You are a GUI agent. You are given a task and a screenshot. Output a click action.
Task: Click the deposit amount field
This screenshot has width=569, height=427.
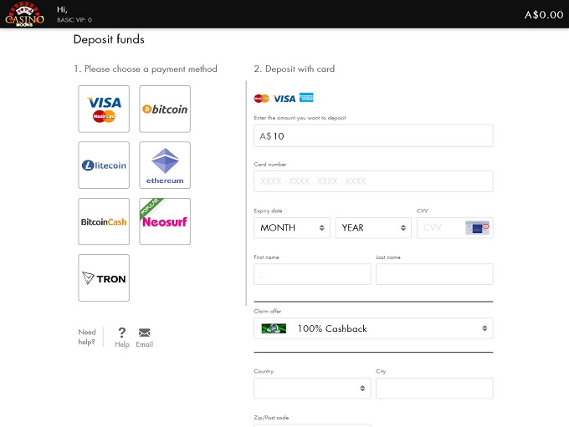tap(373, 136)
